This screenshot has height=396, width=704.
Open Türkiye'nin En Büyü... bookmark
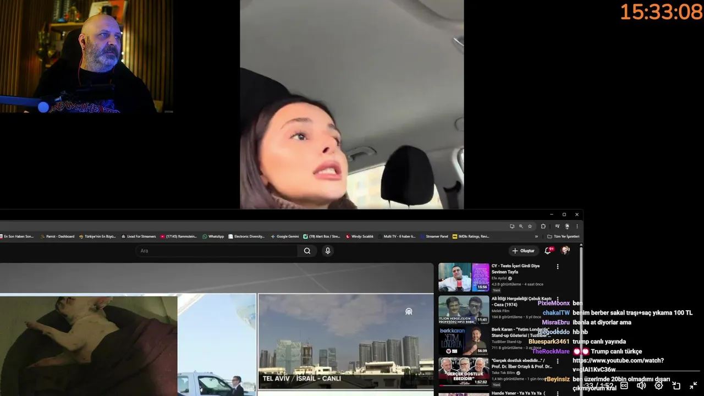click(x=97, y=237)
